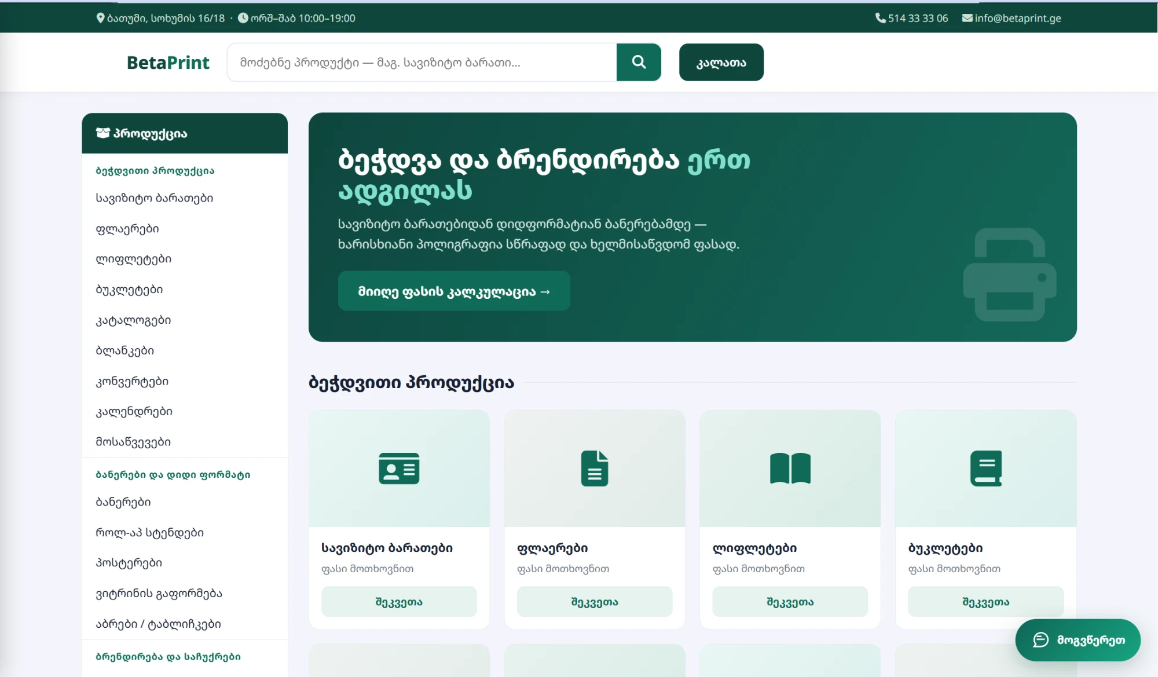Click the info@betaprint.ge email link
Screen dimensions: 1158x677
[x=1017, y=18]
